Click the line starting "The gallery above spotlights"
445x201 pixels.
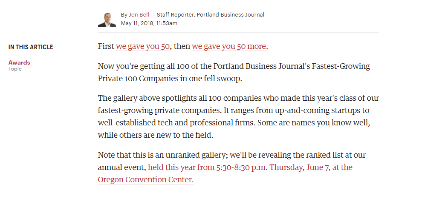pyautogui.click(x=238, y=98)
